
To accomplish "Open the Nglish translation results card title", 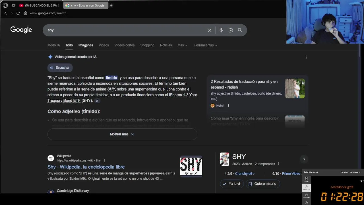I will (244, 84).
